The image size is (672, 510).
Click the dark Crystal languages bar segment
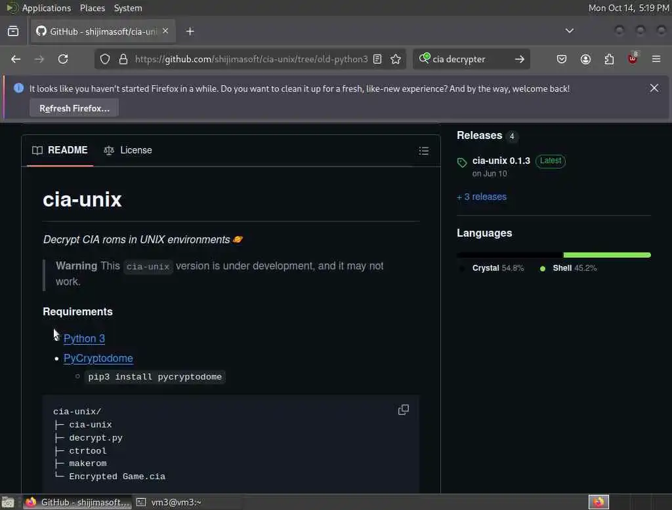coord(509,255)
